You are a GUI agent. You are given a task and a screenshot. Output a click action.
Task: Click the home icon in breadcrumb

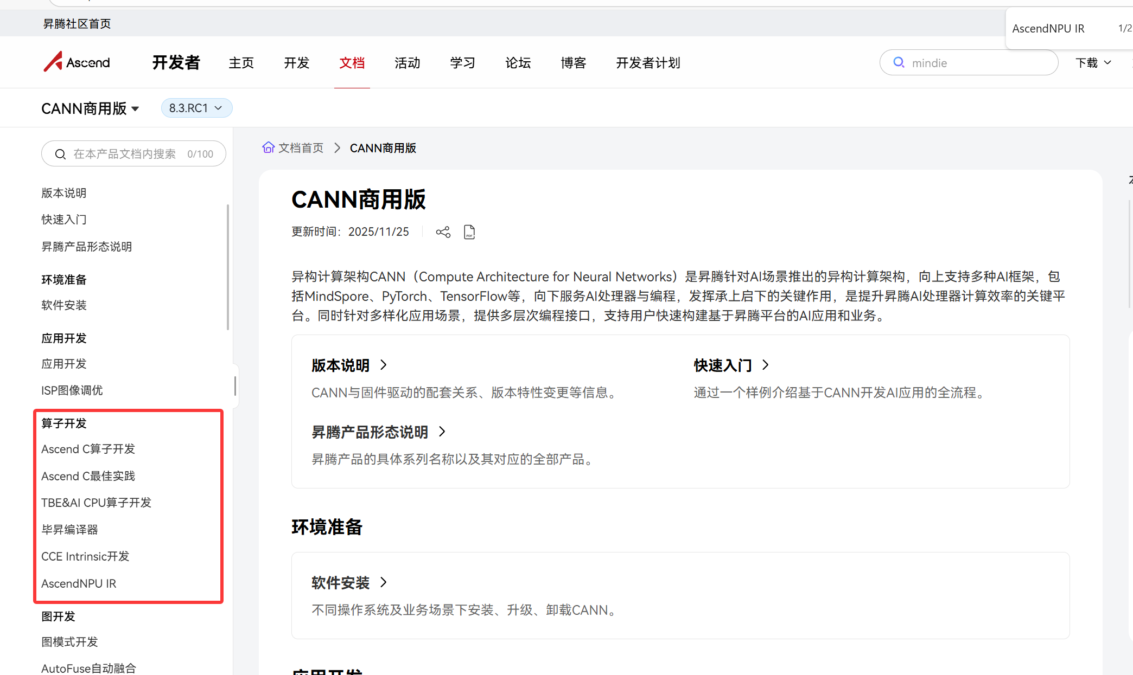pos(268,147)
